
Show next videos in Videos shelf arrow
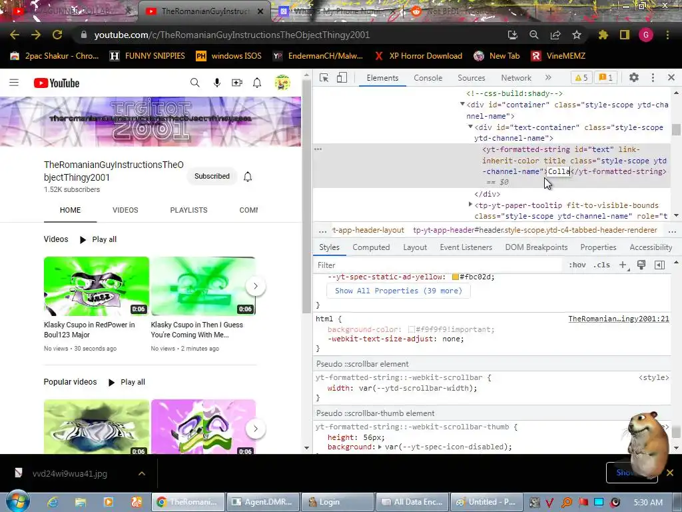coord(255,286)
